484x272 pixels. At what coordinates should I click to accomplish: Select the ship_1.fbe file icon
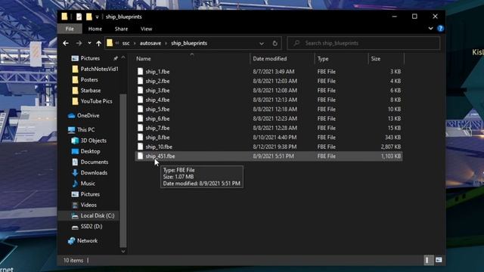[141, 72]
